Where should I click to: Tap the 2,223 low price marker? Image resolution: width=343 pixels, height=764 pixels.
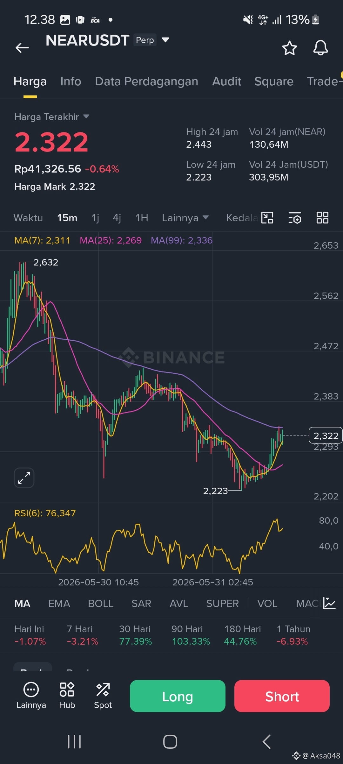[x=215, y=491]
